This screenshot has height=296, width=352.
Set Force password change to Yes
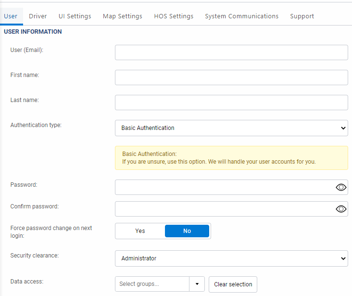pos(140,231)
